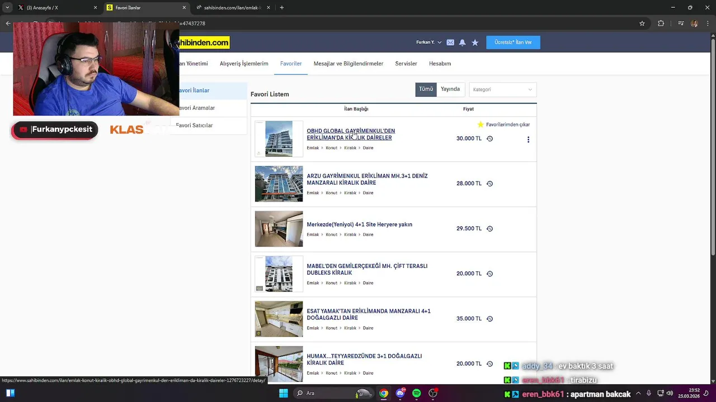Show price history for MABEL'DEN listing
The image size is (716, 402).
coord(489,274)
